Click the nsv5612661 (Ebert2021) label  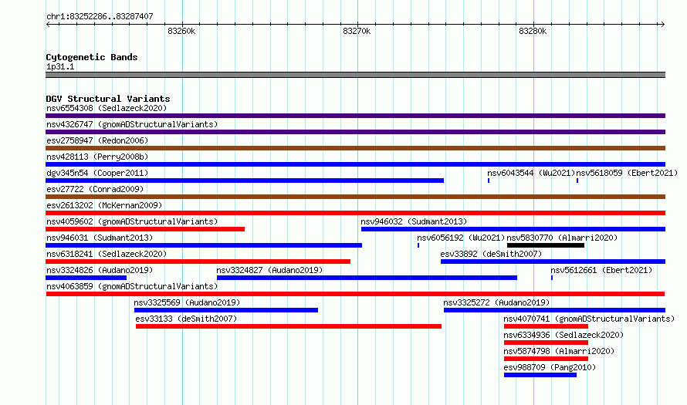point(601,270)
